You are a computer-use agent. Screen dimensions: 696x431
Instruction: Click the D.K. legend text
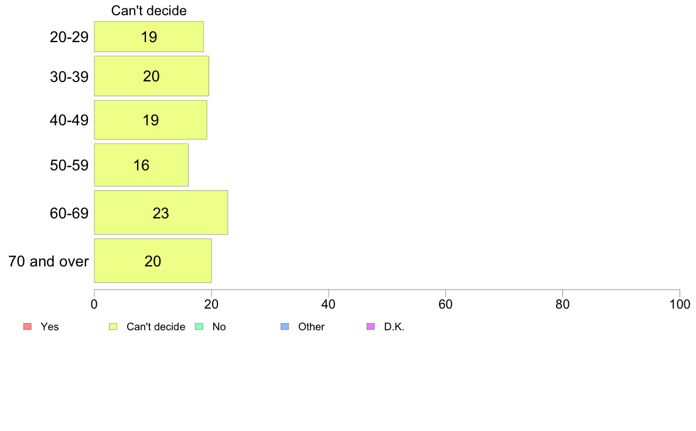tap(394, 327)
